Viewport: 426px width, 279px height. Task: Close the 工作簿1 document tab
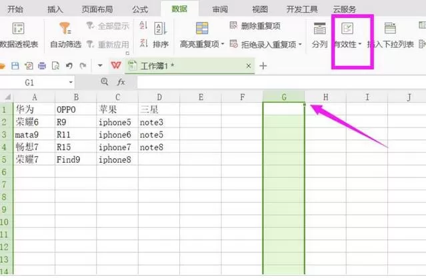[248, 66]
